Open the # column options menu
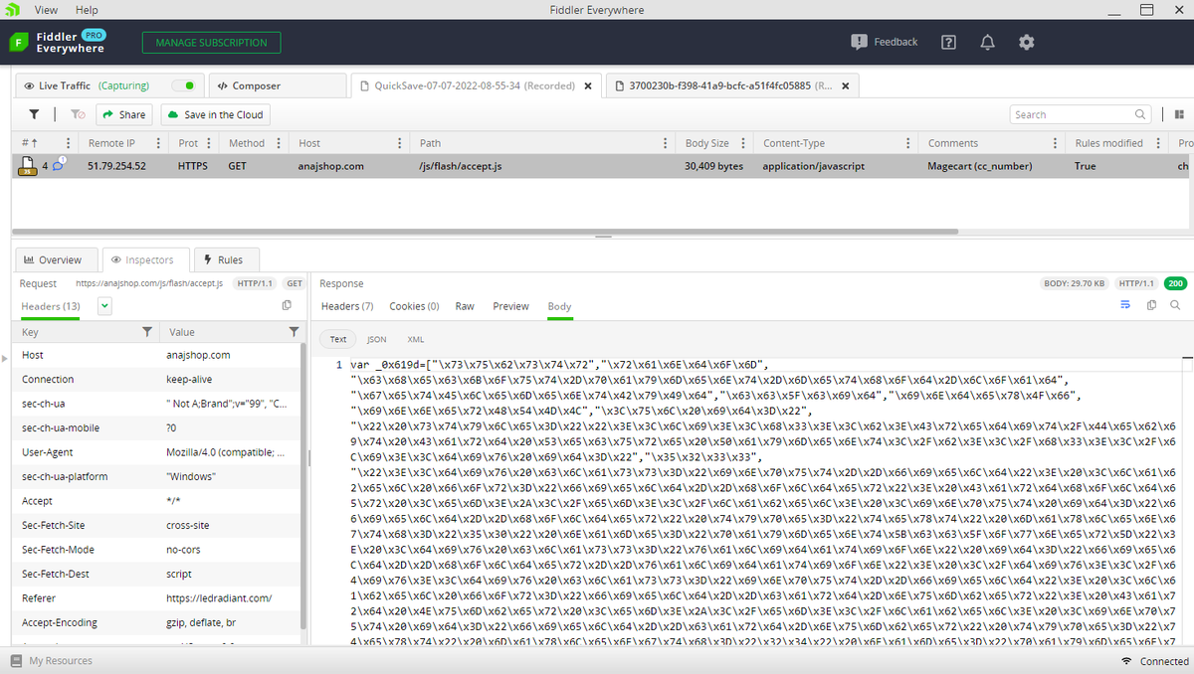The width and height of the screenshot is (1194, 674). (69, 143)
